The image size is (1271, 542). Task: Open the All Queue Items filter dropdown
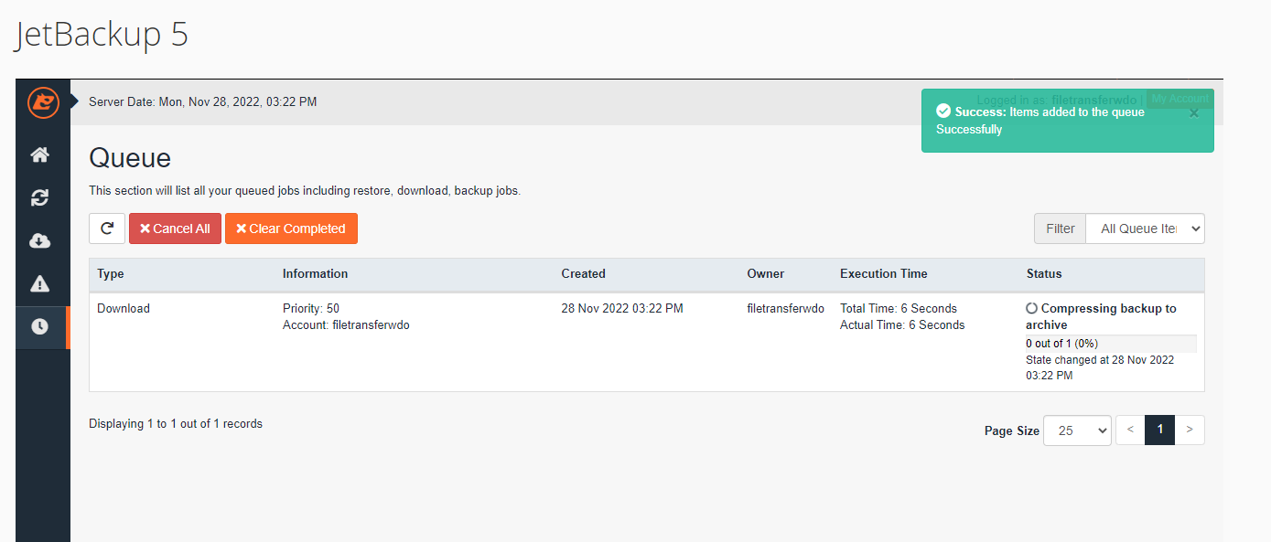[x=1145, y=228]
